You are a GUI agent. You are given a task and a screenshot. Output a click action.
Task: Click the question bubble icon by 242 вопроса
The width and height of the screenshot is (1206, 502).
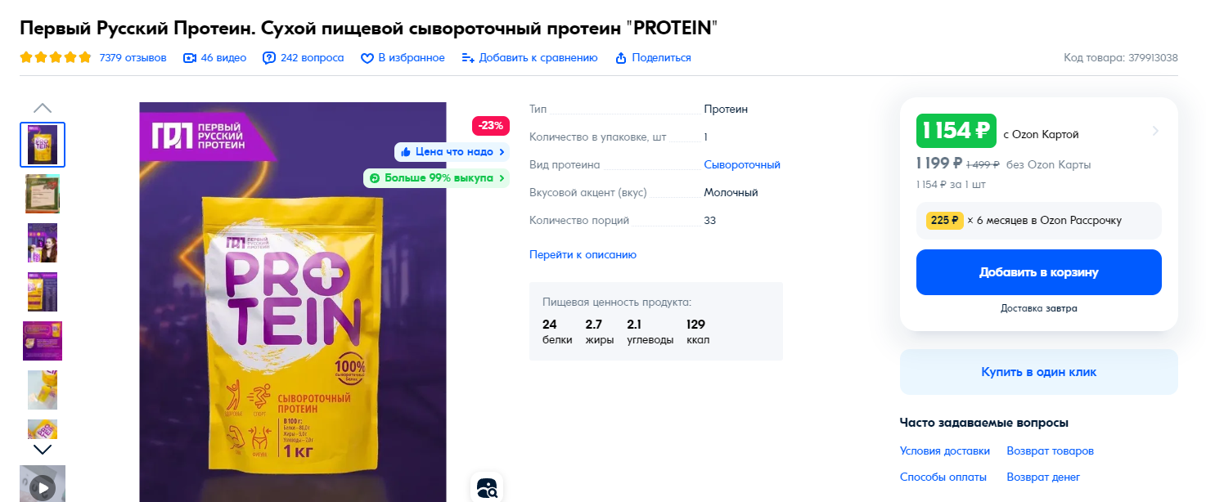click(269, 58)
